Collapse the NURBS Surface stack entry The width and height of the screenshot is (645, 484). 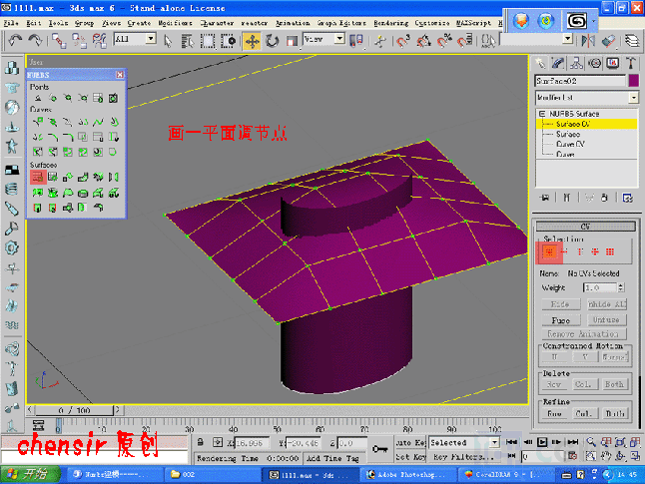tap(542, 114)
